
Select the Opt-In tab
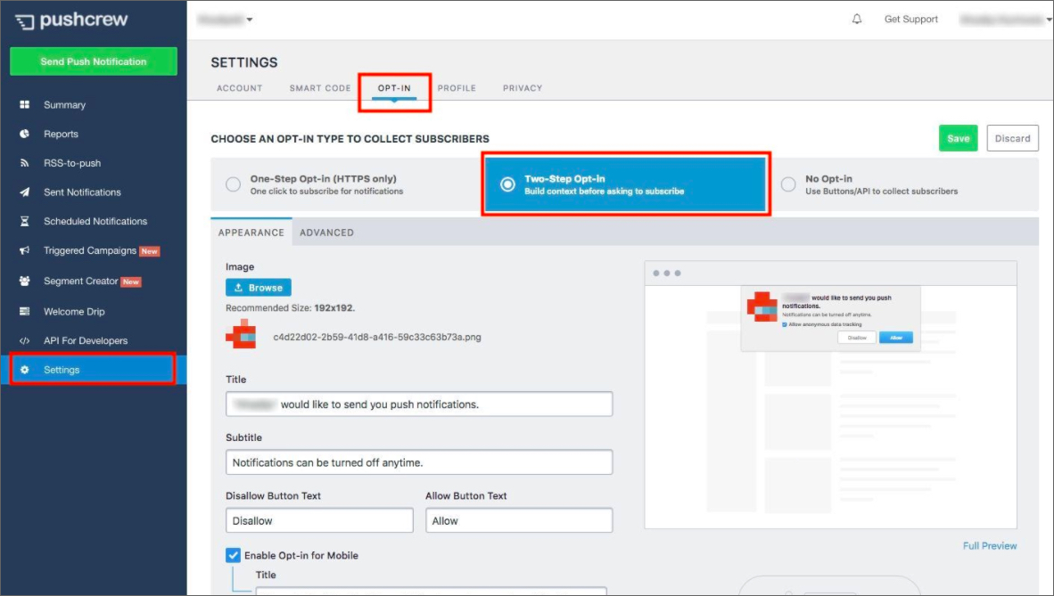[394, 88]
